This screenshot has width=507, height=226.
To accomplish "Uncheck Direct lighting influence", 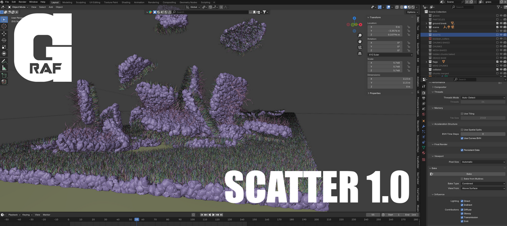I will (x=462, y=201).
